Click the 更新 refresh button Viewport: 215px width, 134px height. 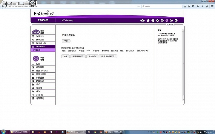(66, 41)
